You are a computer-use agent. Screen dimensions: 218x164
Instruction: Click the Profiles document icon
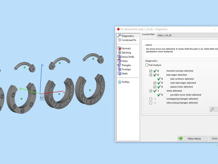(119, 82)
